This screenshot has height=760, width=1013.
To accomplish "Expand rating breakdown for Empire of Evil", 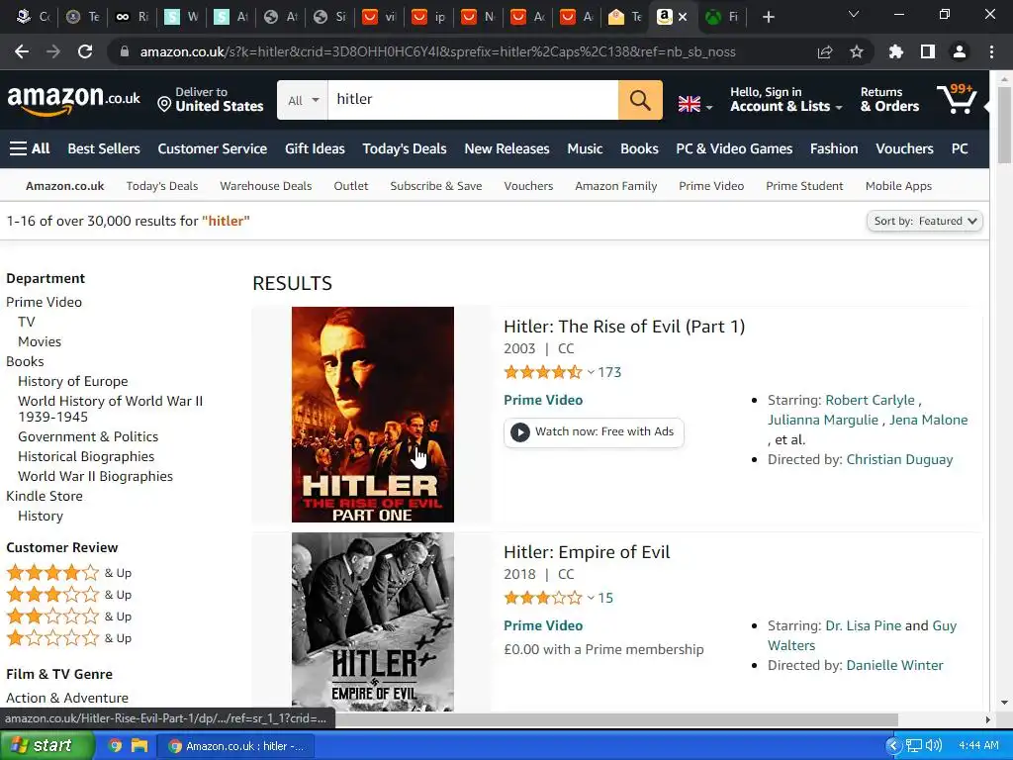I will click(591, 598).
